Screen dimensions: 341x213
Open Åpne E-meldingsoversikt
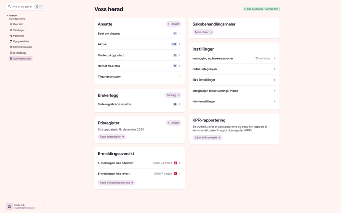click(116, 183)
